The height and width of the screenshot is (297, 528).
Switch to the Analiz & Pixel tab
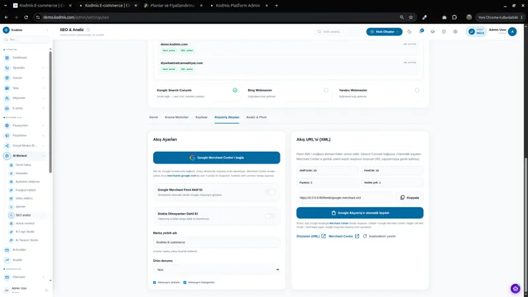click(256, 117)
